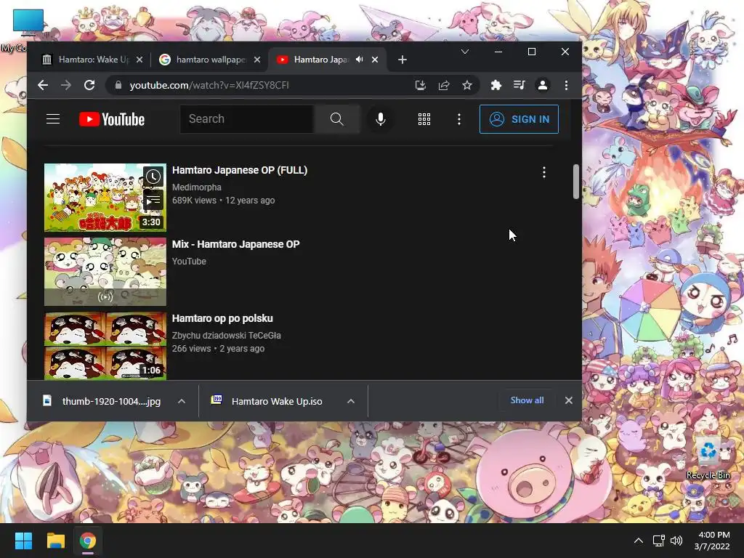Open Chrome extensions puzzle icon

[496, 85]
